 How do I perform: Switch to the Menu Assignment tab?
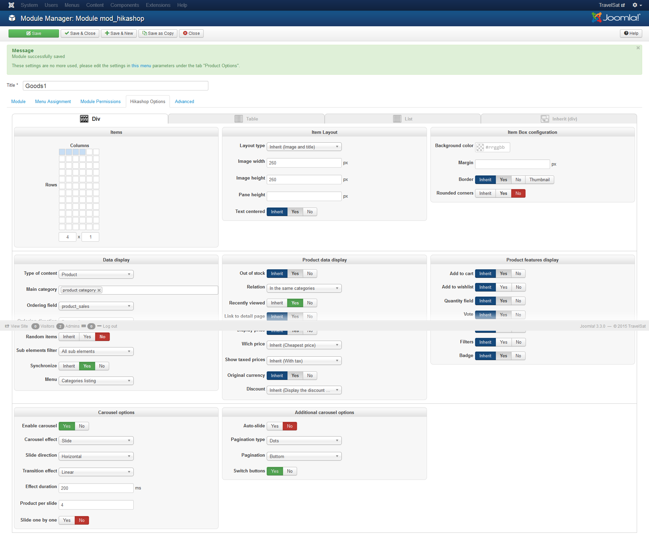click(x=53, y=102)
